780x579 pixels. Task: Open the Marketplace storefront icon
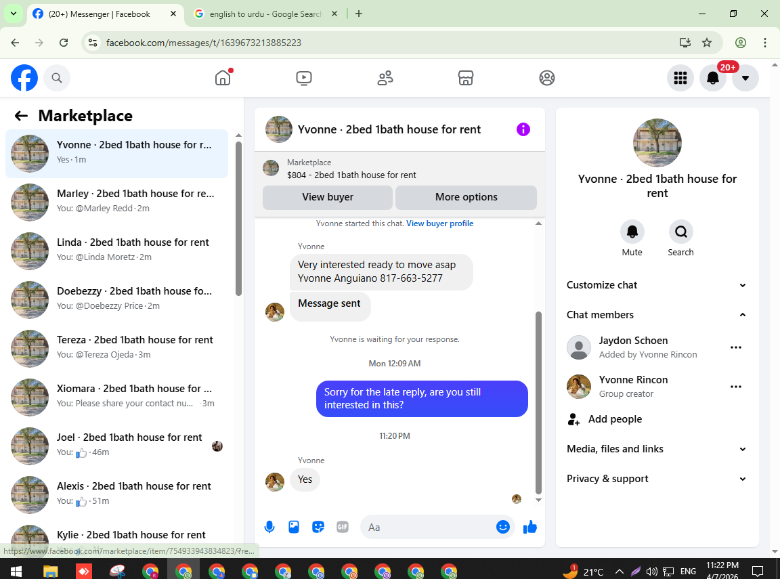(466, 78)
